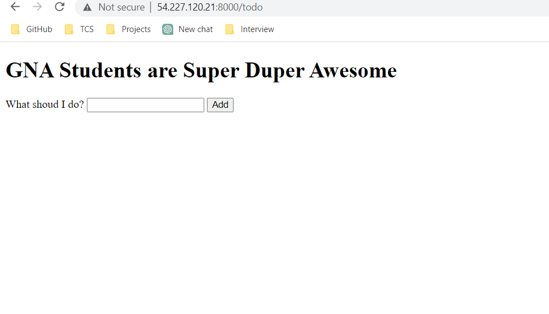Open the New chat bookmark

click(187, 29)
